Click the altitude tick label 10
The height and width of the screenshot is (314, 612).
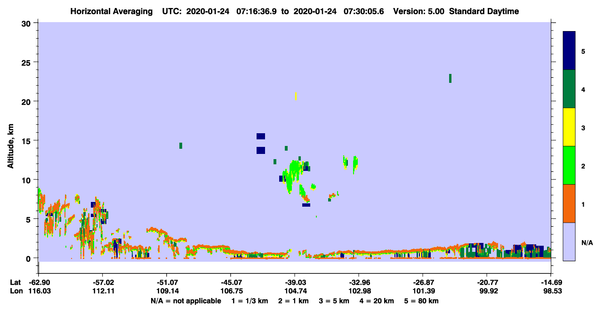point(27,180)
